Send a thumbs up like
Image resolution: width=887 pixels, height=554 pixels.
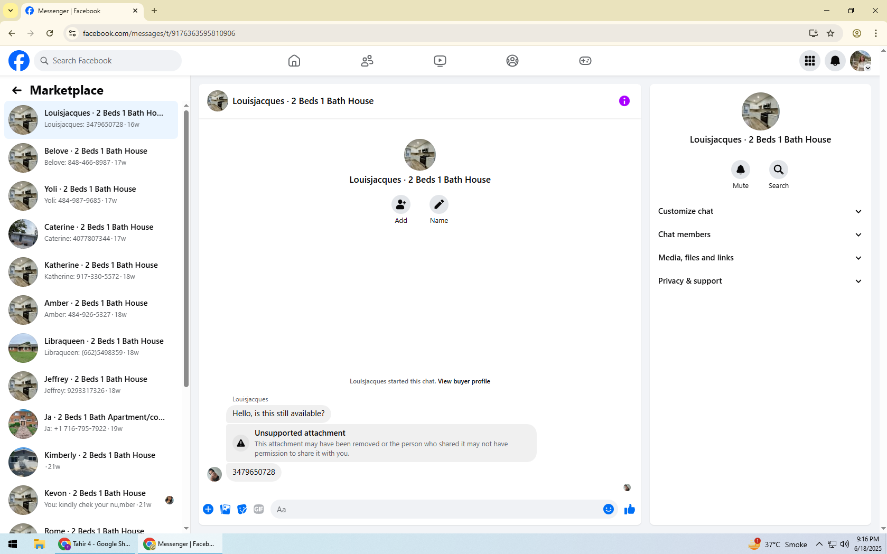tap(630, 509)
